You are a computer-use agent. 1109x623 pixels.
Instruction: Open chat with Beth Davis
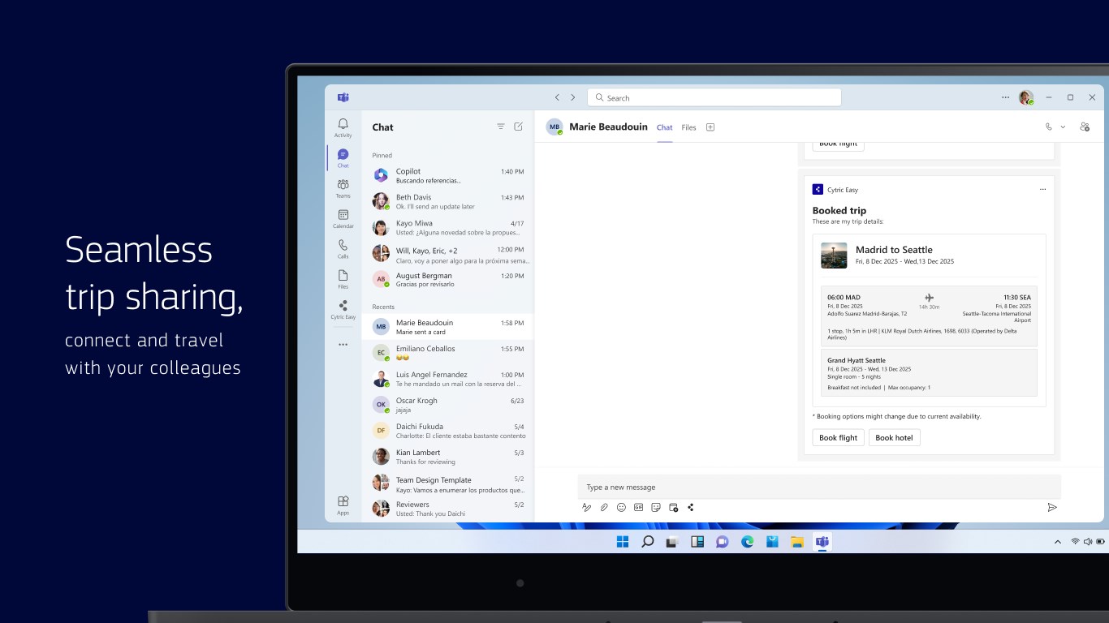tap(448, 201)
